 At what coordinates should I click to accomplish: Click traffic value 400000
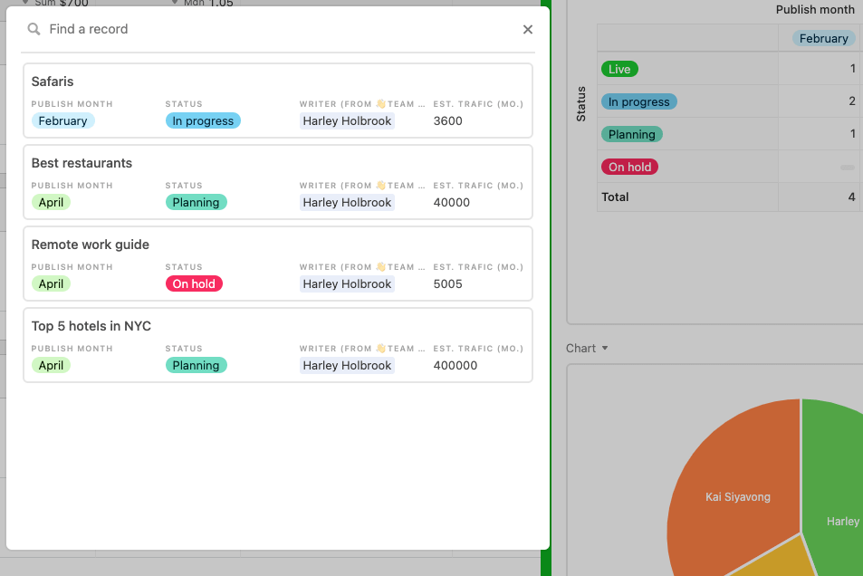[x=455, y=365]
